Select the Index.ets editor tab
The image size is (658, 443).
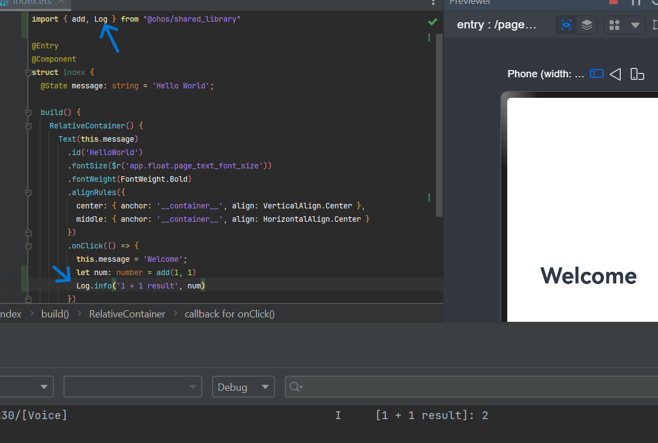click(31, 2)
